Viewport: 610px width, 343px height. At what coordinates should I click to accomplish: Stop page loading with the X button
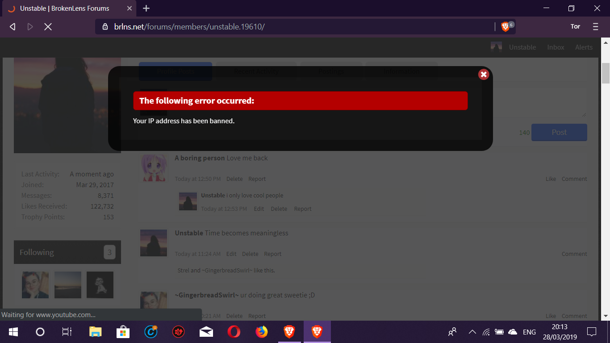pyautogui.click(x=48, y=27)
